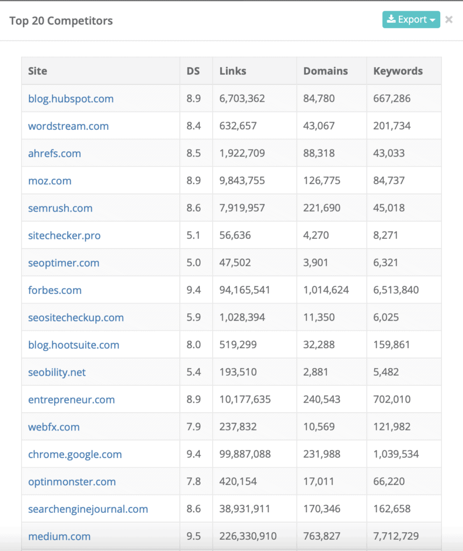Select links value 47,502

[x=235, y=263]
